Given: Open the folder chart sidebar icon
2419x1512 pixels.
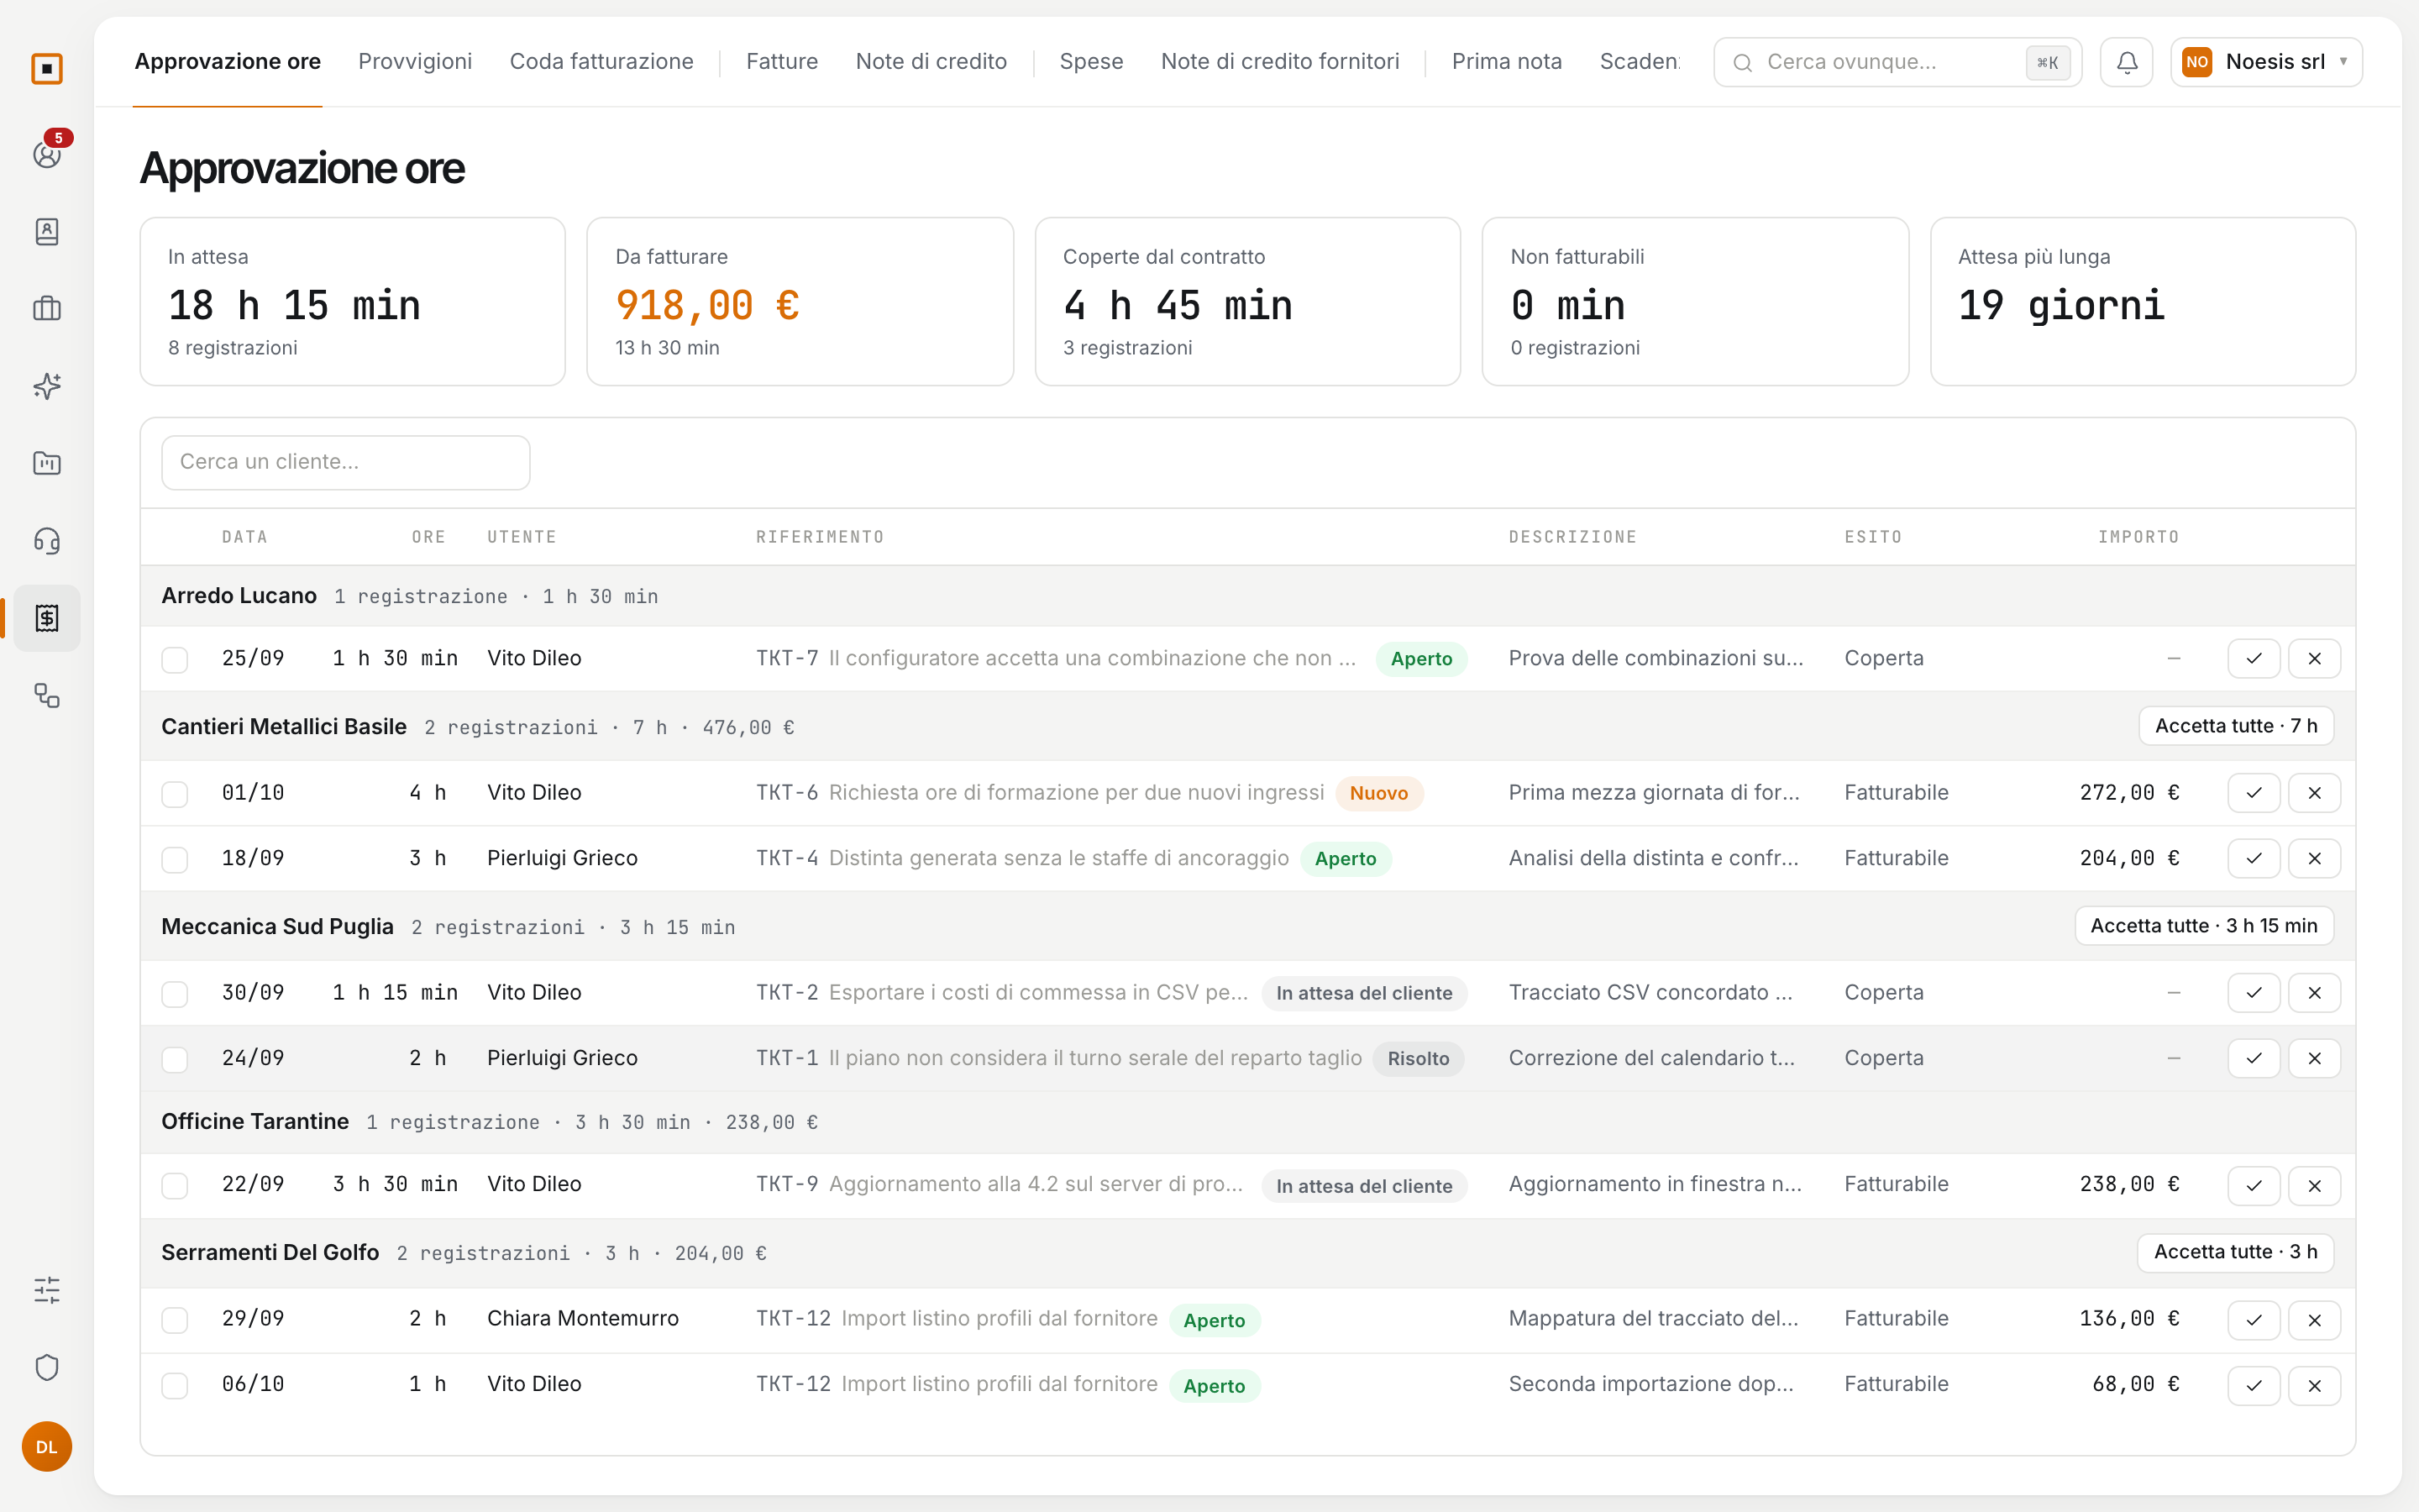Looking at the screenshot, I should 47,463.
